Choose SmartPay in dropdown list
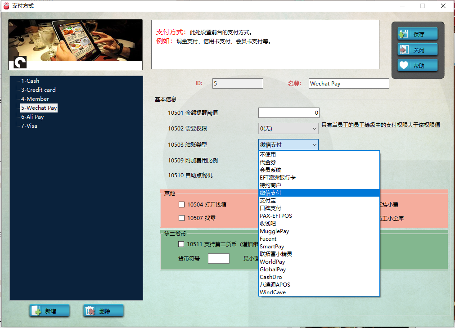This screenshot has width=455, height=328. 319,247
